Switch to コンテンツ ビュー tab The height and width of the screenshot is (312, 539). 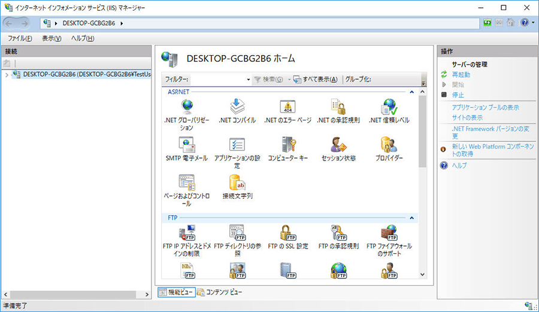220,292
